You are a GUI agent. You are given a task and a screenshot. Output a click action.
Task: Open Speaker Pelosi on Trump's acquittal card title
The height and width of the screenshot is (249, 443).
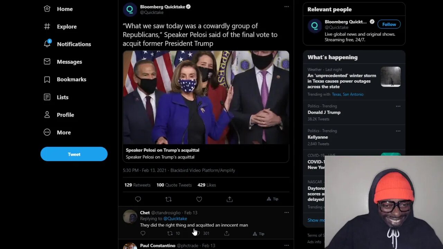pos(162,150)
